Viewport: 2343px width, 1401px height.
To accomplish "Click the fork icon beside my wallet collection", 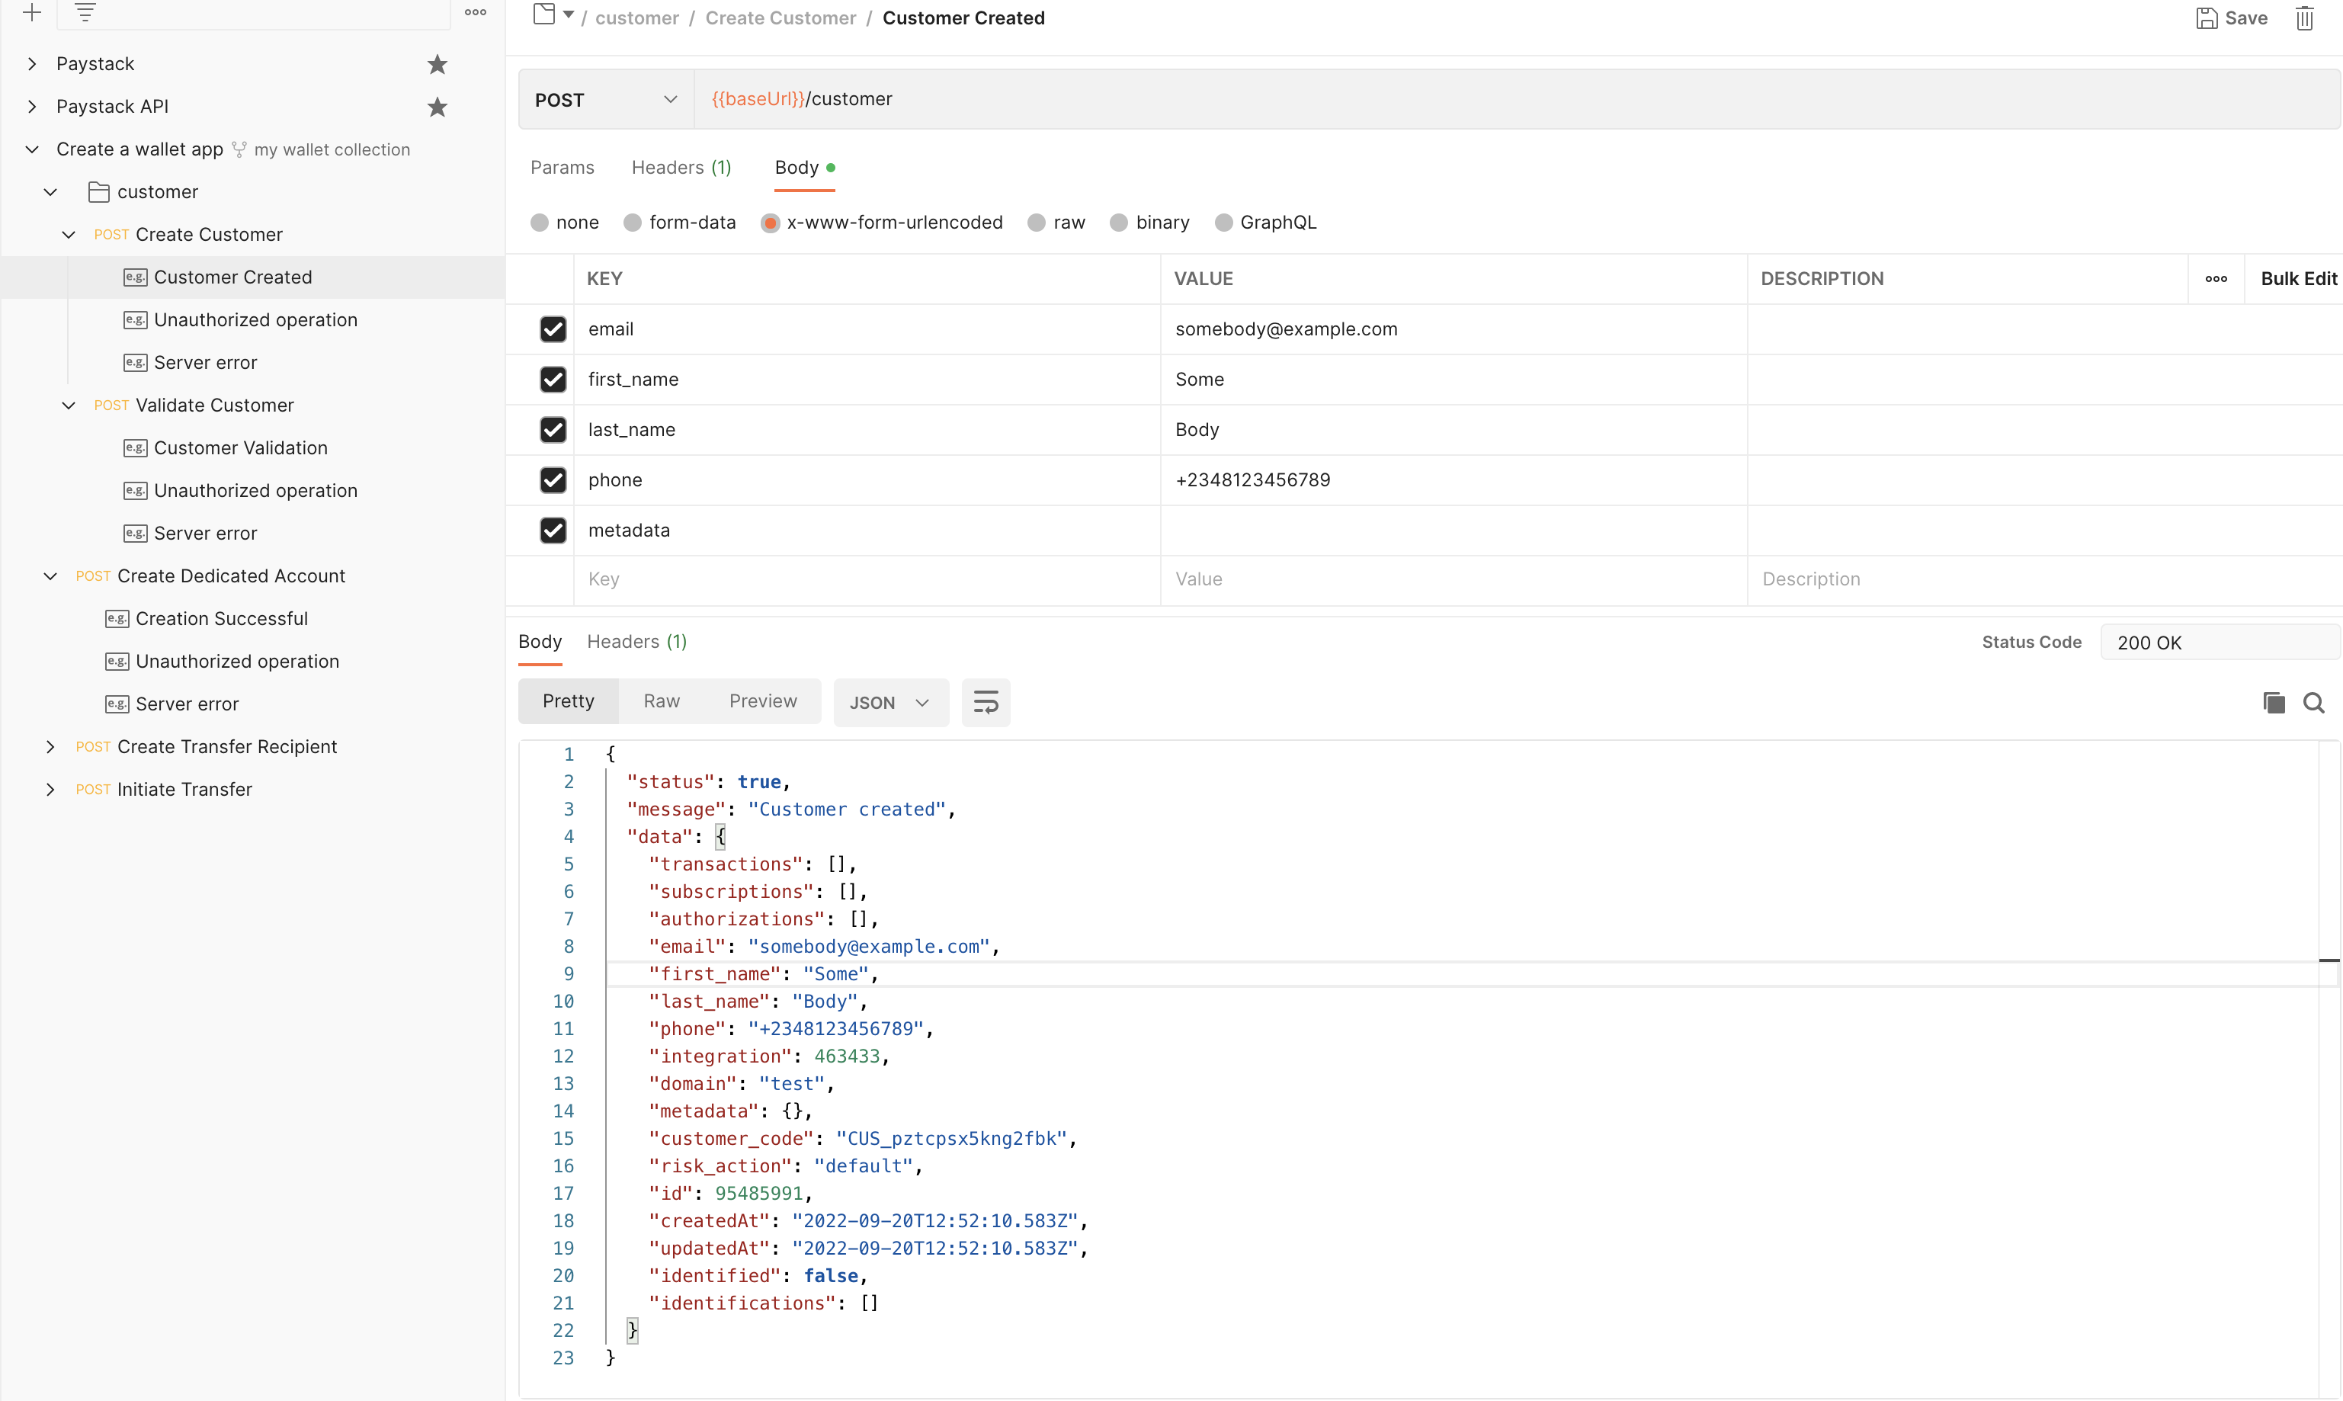I will (x=240, y=149).
